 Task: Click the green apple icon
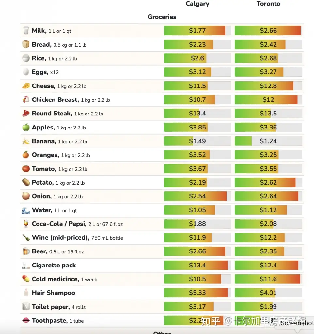pos(26,127)
